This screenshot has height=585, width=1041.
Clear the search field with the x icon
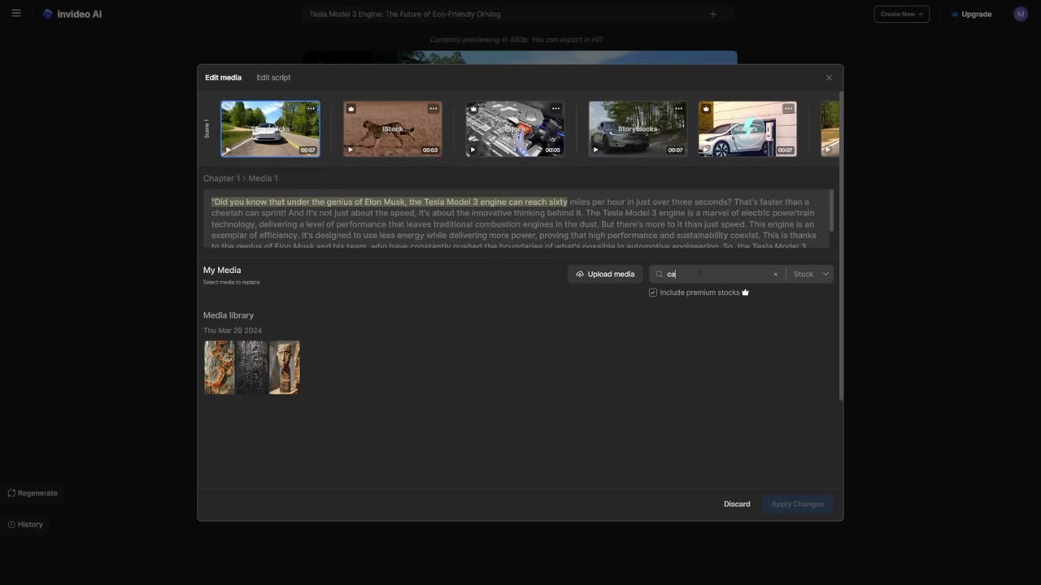tap(775, 274)
